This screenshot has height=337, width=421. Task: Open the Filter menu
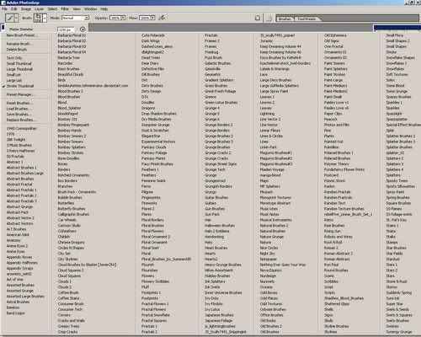click(65, 9)
